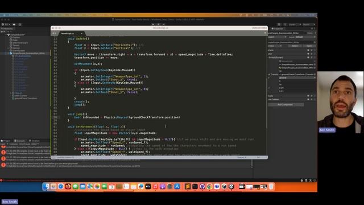Viewport: 364px width, 205px height.
Task: Click the Console Clear button
Action: pyautogui.click(x=3, y=144)
